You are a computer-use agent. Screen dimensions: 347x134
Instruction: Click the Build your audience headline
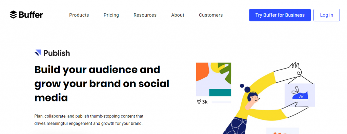[102, 83]
